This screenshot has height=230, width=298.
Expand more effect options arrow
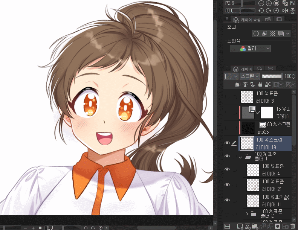(287, 34)
